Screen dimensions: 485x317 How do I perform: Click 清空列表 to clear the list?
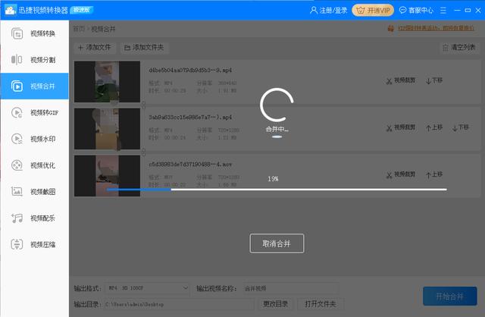click(x=458, y=47)
